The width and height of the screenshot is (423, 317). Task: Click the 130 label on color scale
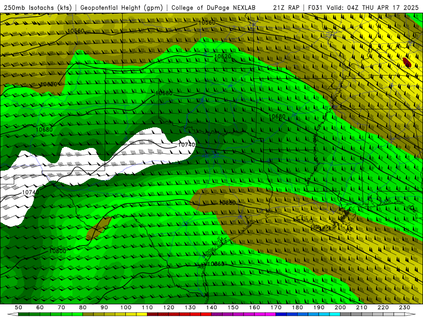point(190,307)
